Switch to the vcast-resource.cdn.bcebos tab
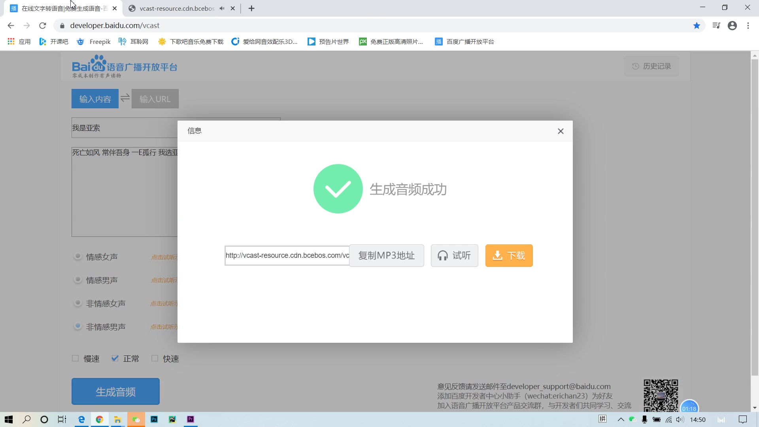759x427 pixels. [177, 8]
